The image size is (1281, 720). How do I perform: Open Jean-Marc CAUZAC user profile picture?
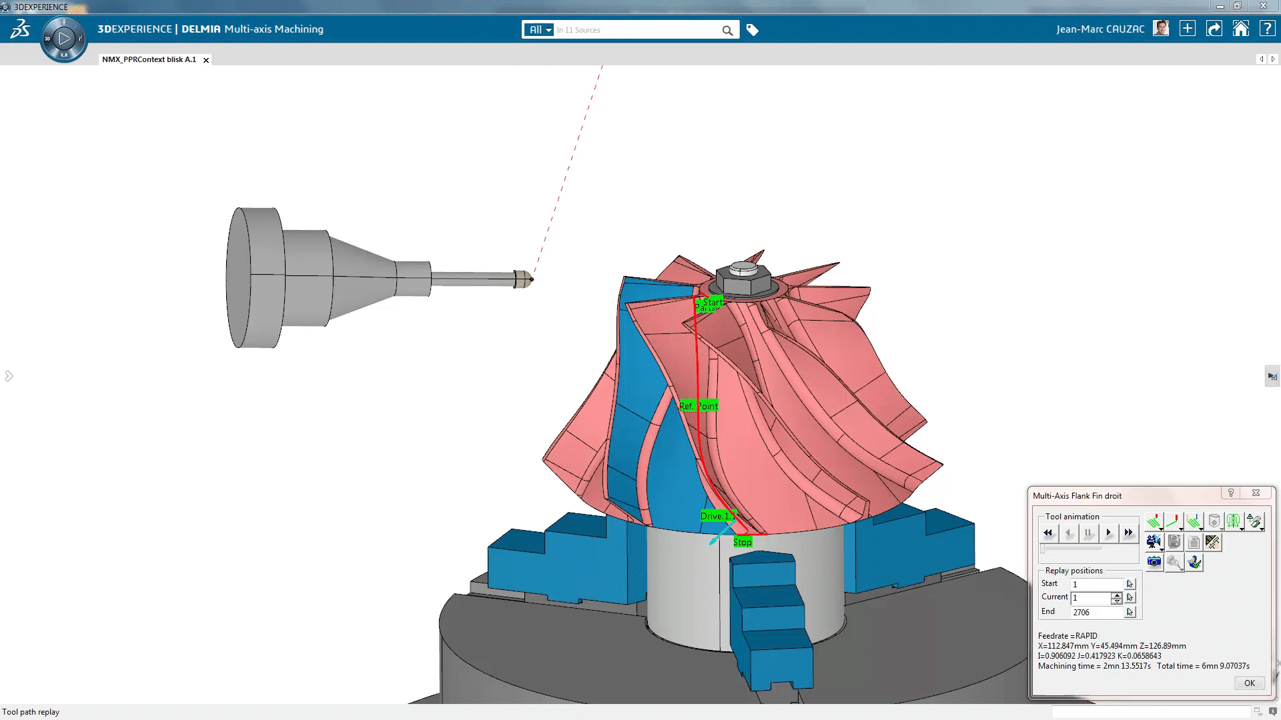(x=1161, y=29)
